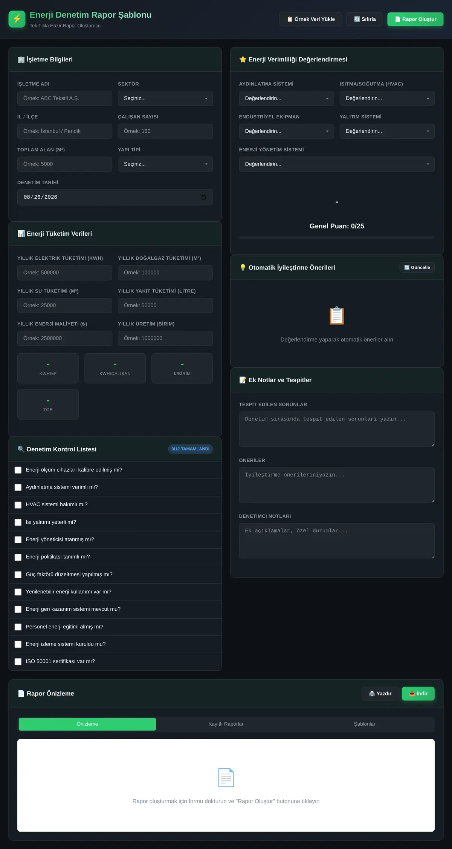Click the clipboard icon in the empty suggestions panel
This screenshot has height=849, width=452.
[x=337, y=316]
